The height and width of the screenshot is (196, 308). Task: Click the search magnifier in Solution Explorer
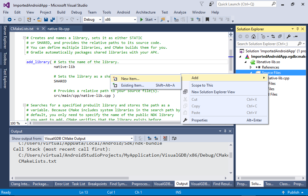pyautogui.click(x=300, y=44)
